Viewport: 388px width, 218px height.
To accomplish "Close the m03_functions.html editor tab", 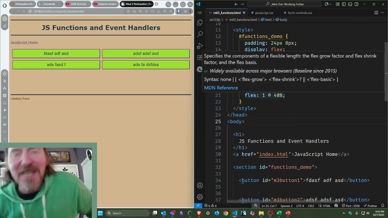I will (x=244, y=13).
